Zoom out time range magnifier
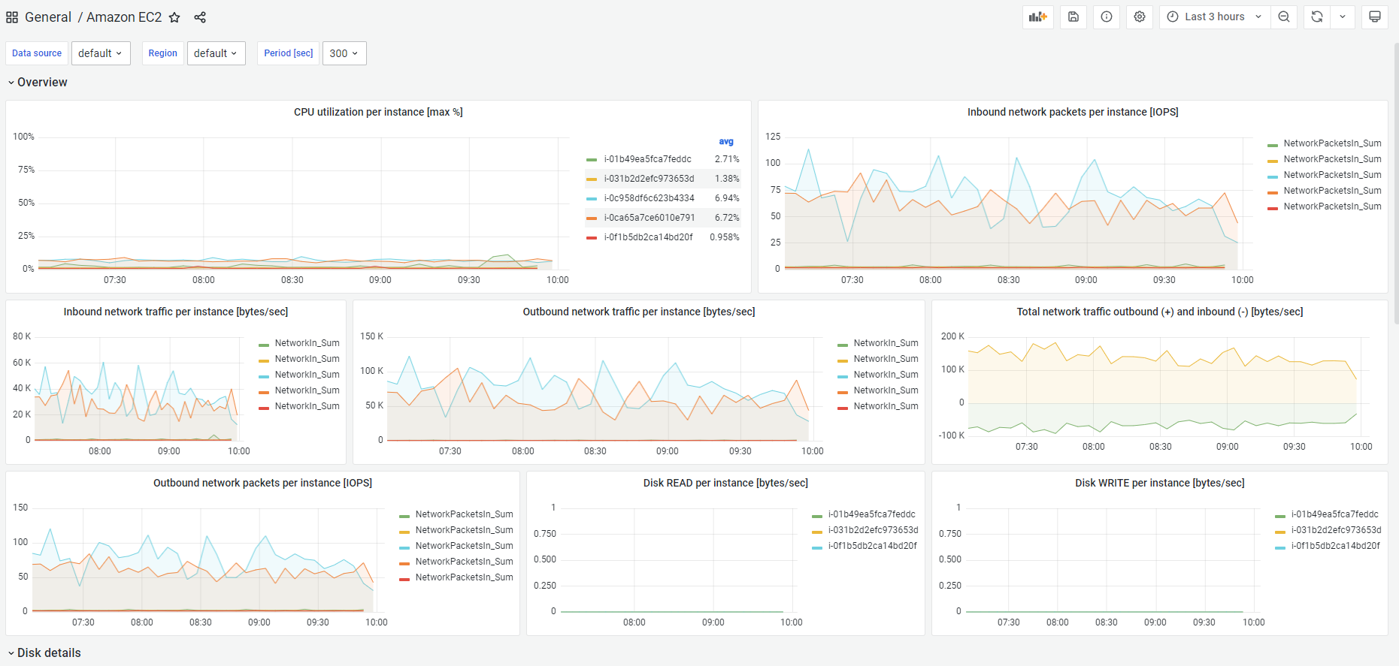The image size is (1399, 666). click(x=1284, y=17)
